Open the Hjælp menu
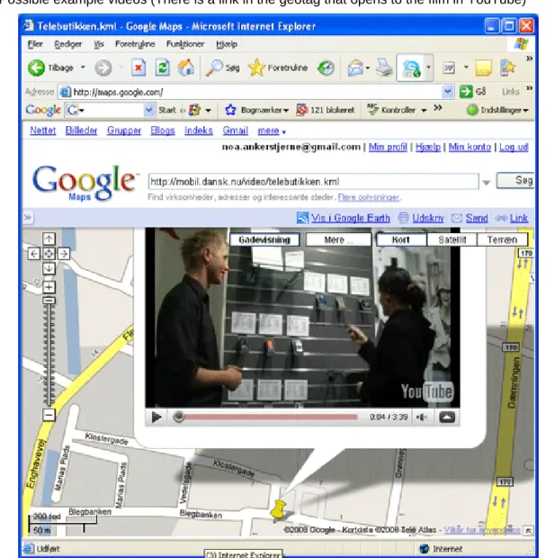 click(227, 44)
